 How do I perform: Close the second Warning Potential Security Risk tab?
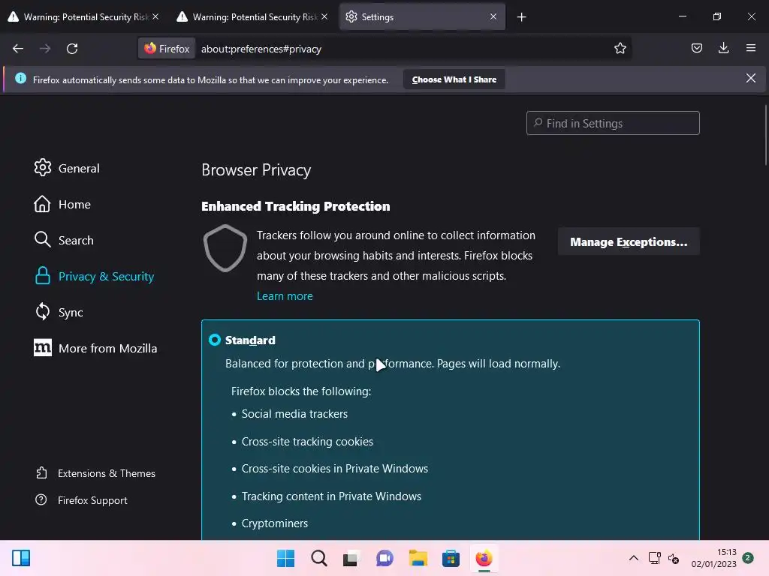point(324,16)
